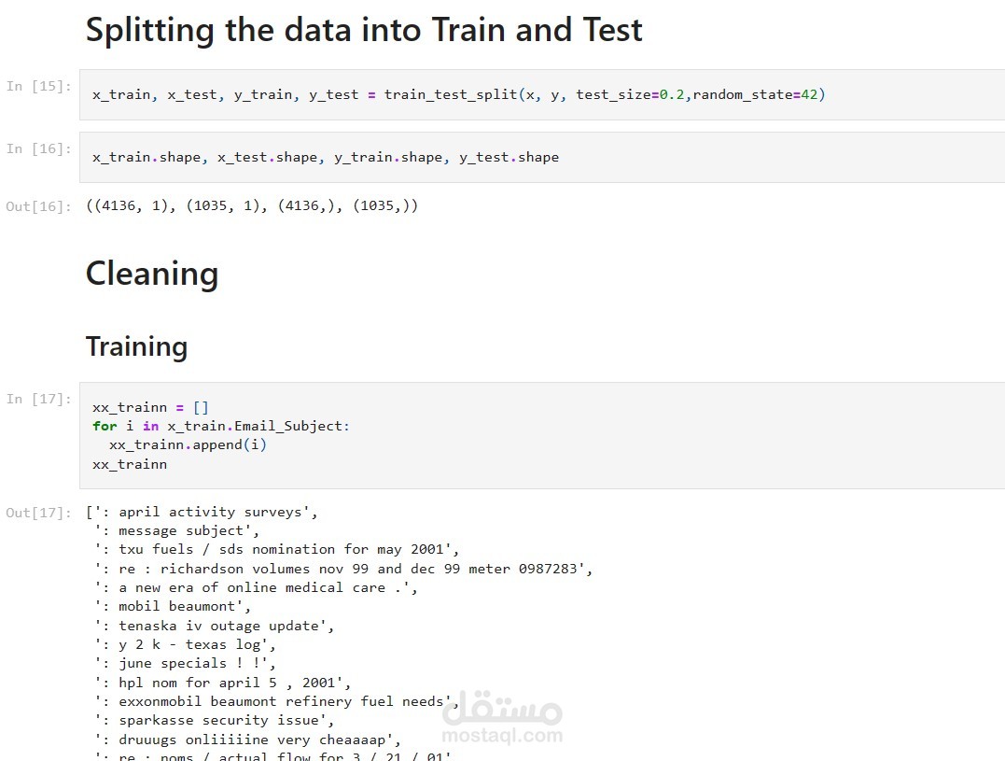Click the In [17]: prompt label

coord(38,399)
